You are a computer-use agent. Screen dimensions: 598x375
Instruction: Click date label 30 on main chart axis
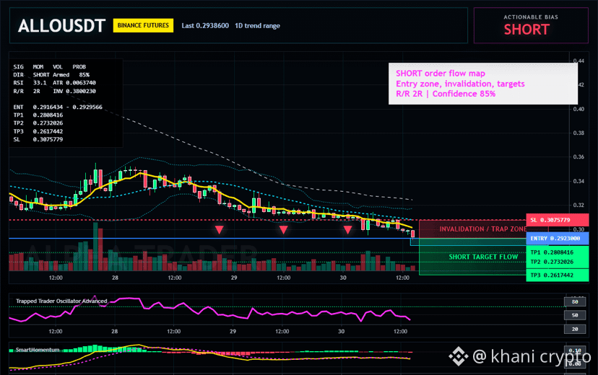[343, 278]
